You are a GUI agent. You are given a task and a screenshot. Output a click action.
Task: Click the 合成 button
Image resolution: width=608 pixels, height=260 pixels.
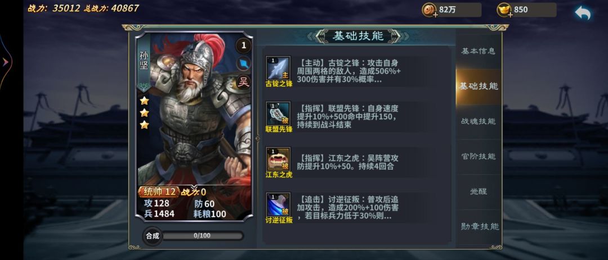pos(153,236)
